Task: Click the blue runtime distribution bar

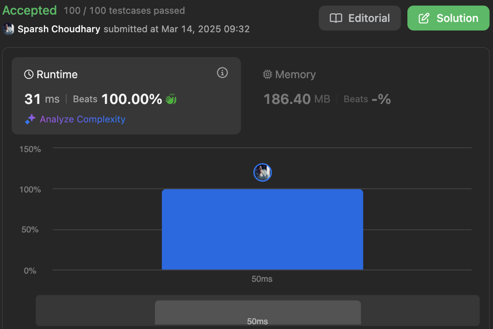Action: point(262,230)
